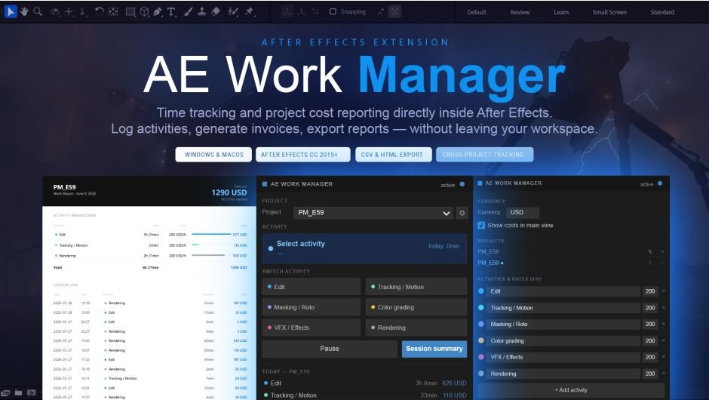
Task: Switch activity to Color grading button
Action: click(x=416, y=307)
